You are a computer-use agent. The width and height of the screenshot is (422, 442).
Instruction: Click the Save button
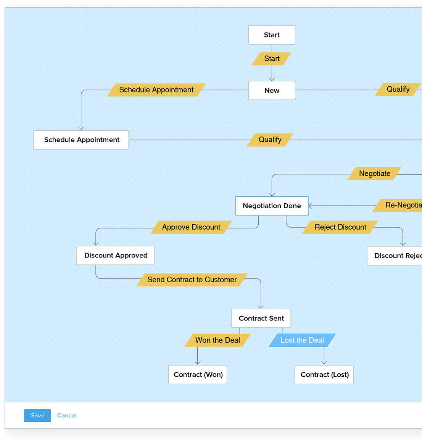[x=37, y=415]
